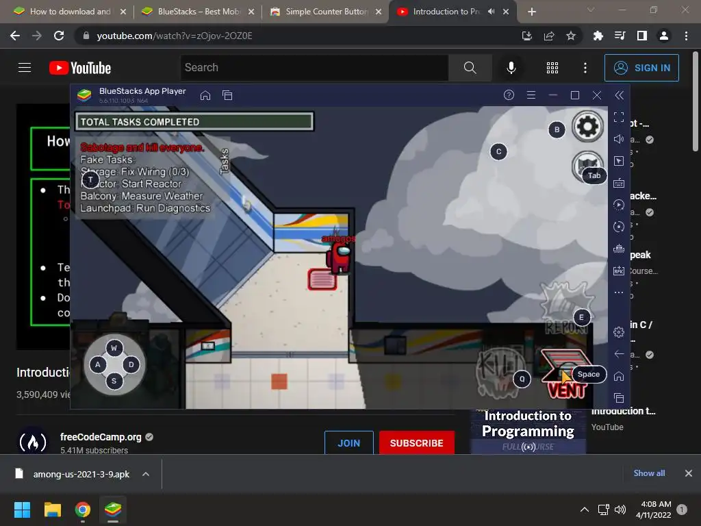Click BlueStacks volume icon in sidebar
Image resolution: width=701 pixels, height=526 pixels.
(x=619, y=139)
